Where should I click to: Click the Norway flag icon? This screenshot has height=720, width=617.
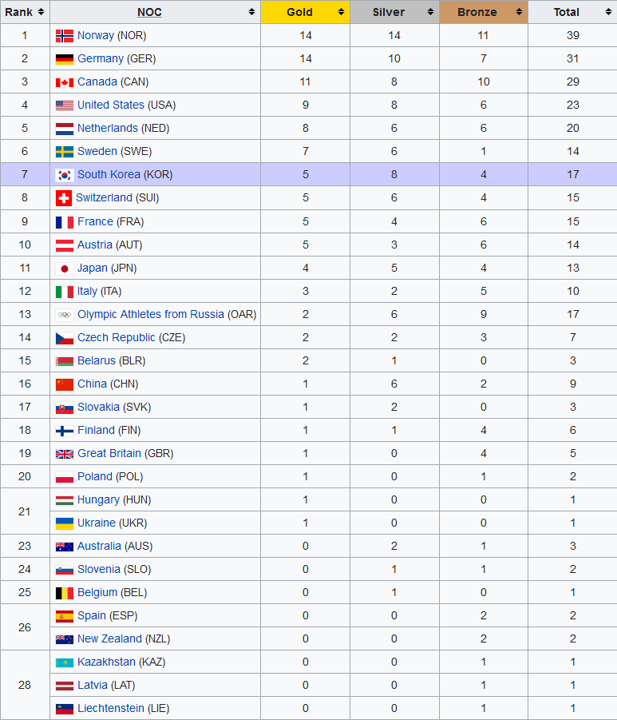coord(64,36)
